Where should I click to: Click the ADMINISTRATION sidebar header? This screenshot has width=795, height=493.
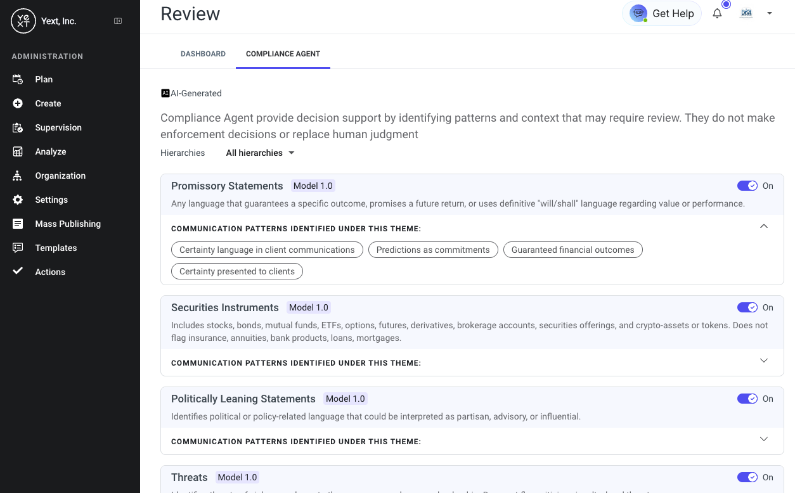[48, 56]
